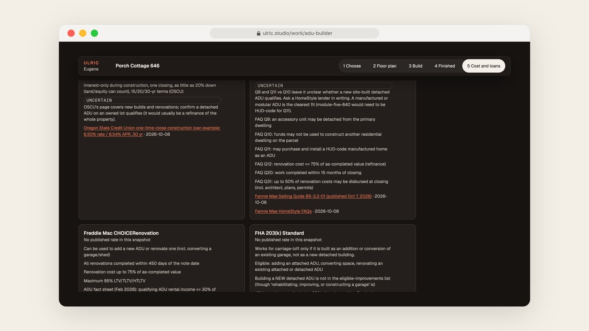Image resolution: width=589 pixels, height=331 pixels.
Task: Click the lock icon in the address bar
Action: tap(258, 33)
